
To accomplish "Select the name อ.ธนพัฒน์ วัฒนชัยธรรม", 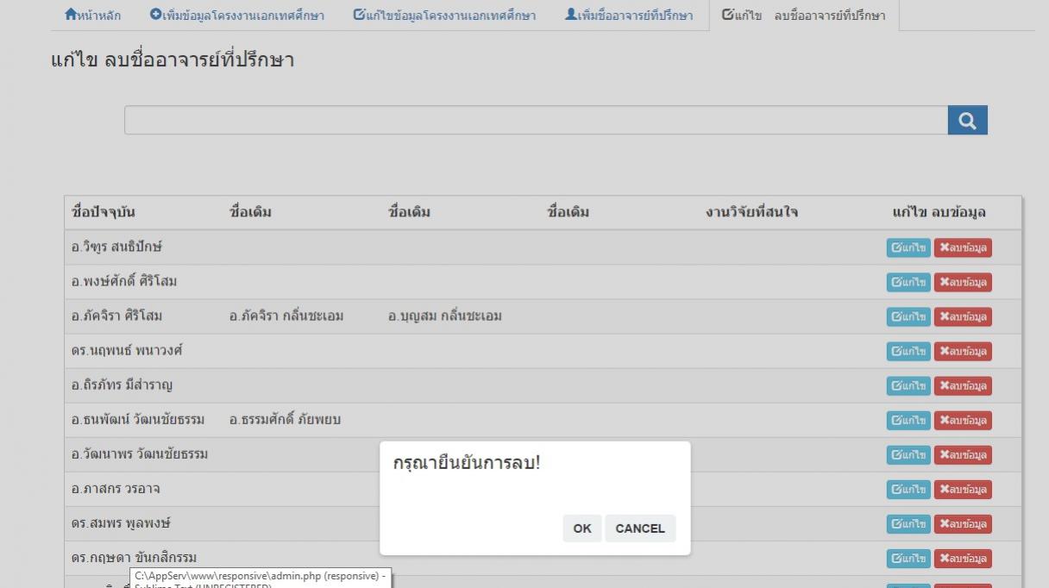I will 138,420.
